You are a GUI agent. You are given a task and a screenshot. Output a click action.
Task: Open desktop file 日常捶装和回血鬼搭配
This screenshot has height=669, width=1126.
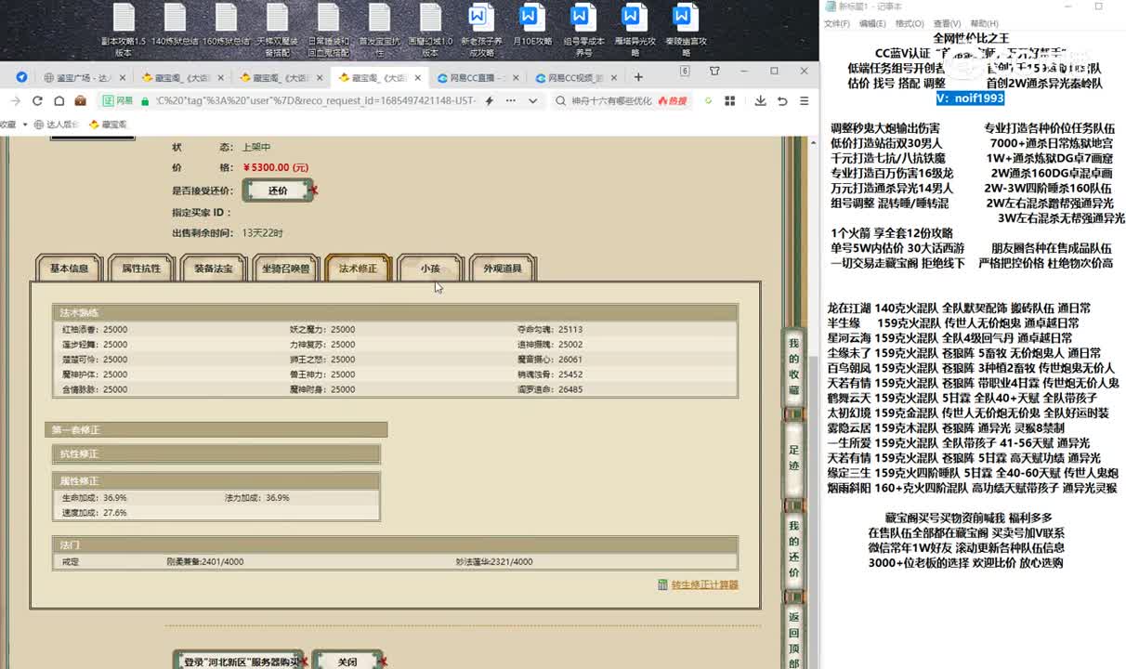(x=329, y=30)
